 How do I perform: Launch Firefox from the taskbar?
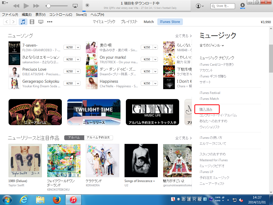point(57,200)
